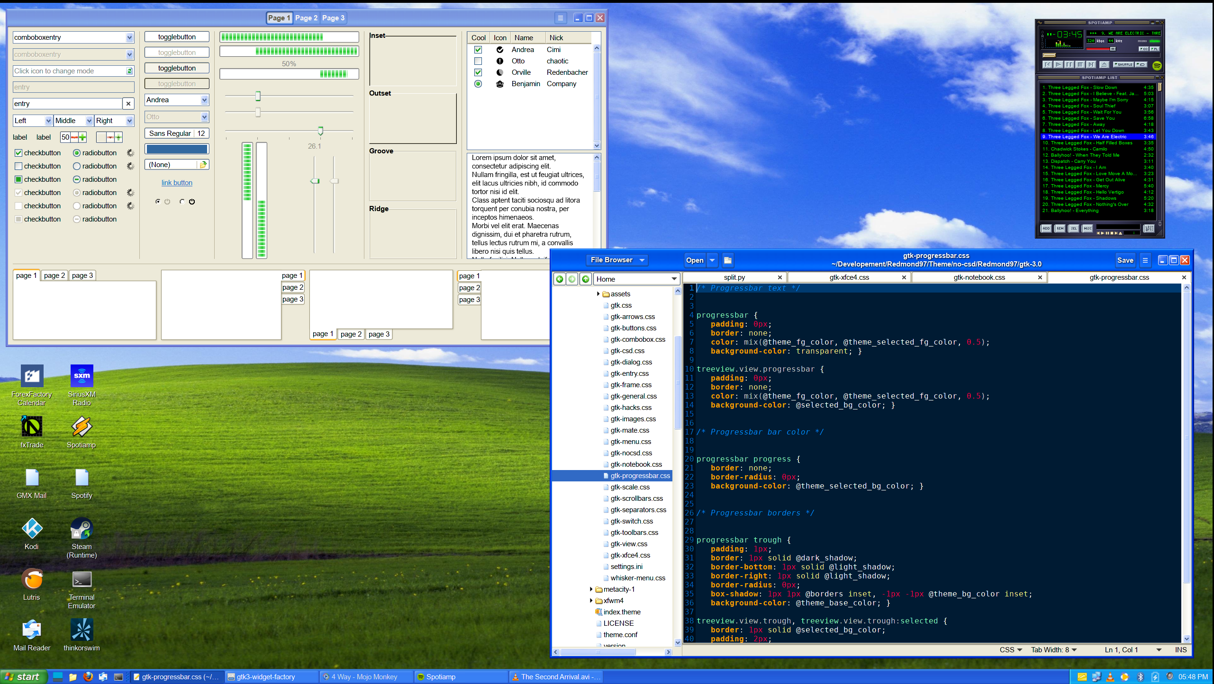Toggle SHUFFLE in Spotiamp
The image size is (1214, 684).
(x=1123, y=64)
